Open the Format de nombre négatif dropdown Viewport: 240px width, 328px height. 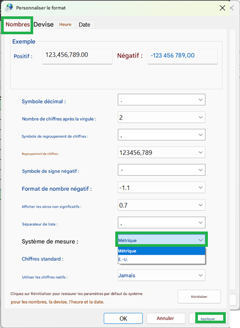pos(162,187)
